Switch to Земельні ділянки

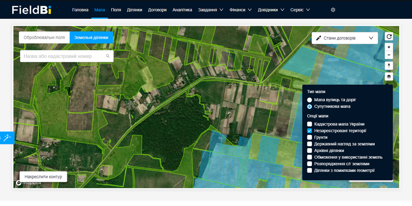pos(91,37)
